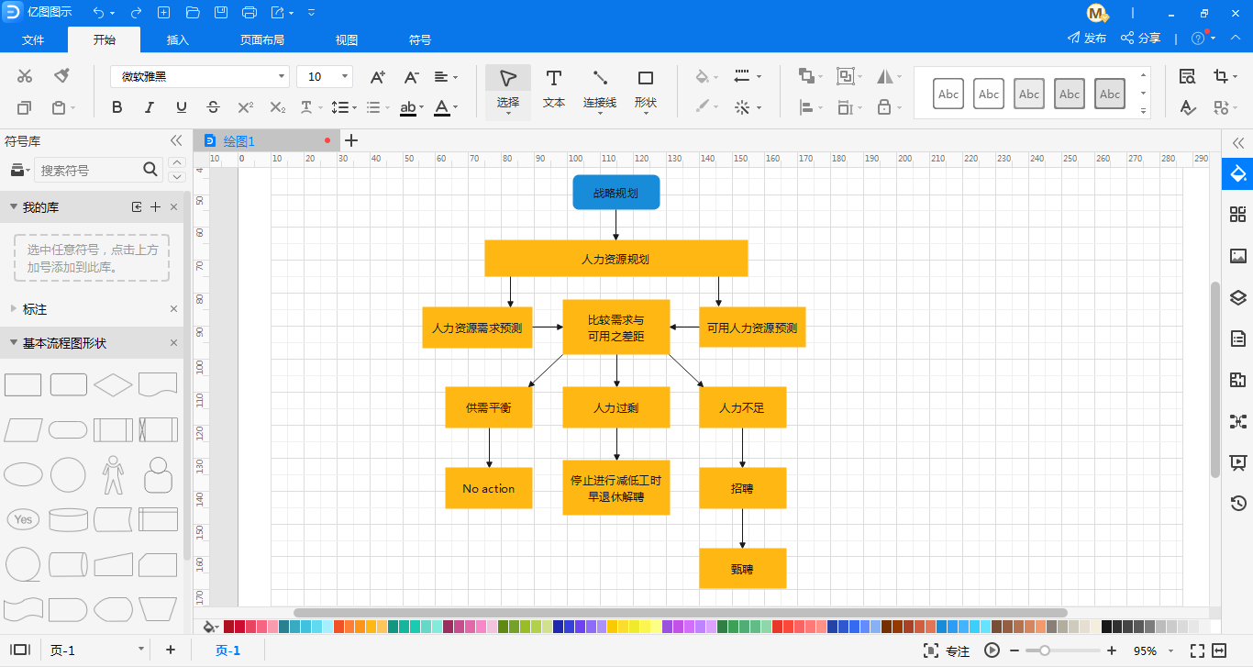Open the History panel icon in right sidebar

click(x=1237, y=503)
